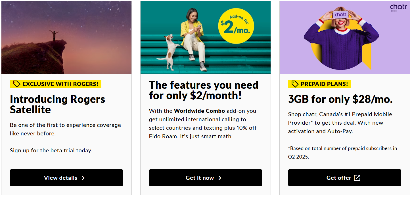Click the bold Worldwide Combo text
The height and width of the screenshot is (197, 412).
coord(199,111)
